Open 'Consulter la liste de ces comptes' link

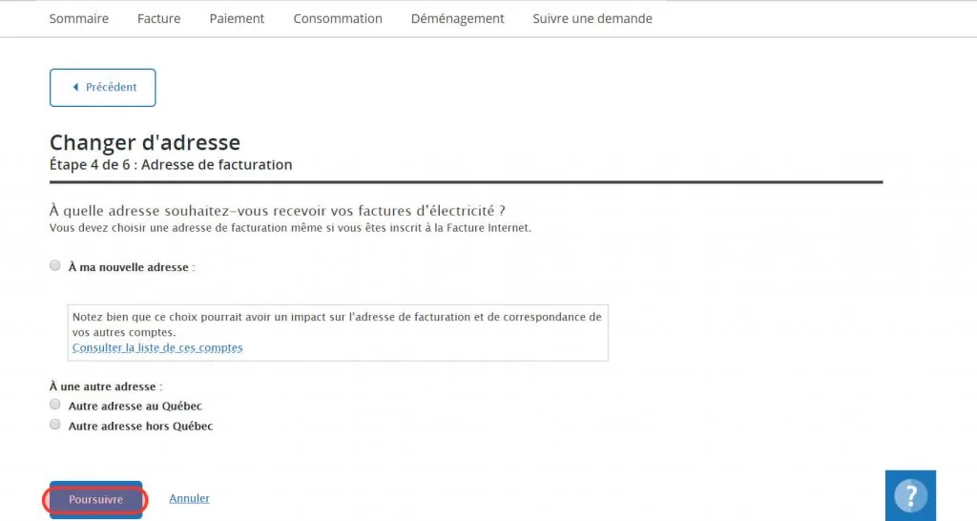click(157, 347)
